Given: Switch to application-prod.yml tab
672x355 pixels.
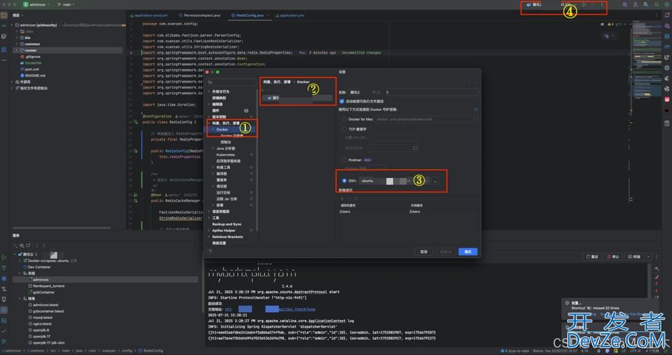Looking at the screenshot, I should (x=151, y=15).
